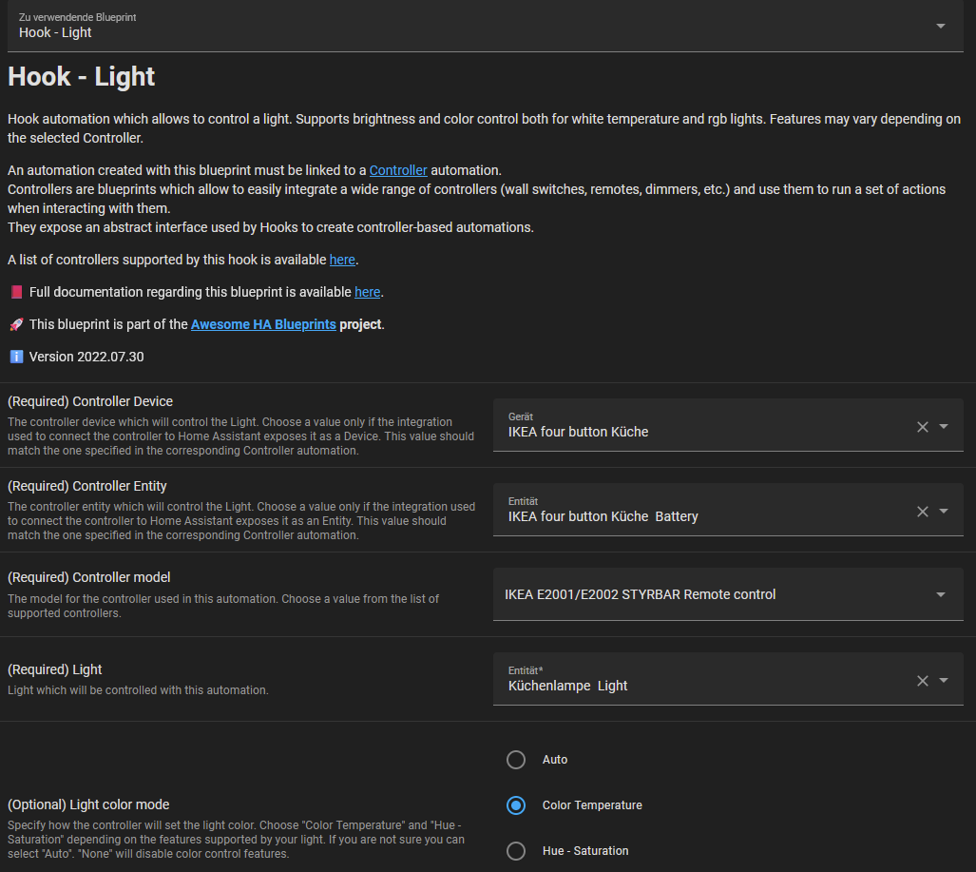Screen dimensions: 976x872
Task: Click the red book documentation icon
Action: [17, 292]
